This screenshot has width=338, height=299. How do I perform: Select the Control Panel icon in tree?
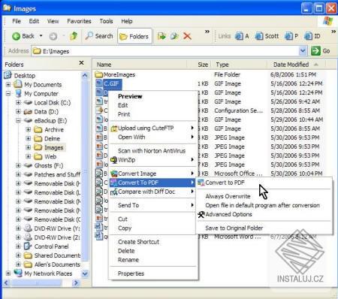(x=28, y=246)
